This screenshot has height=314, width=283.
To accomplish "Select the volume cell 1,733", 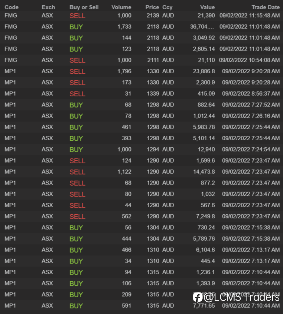I will coord(124,27).
